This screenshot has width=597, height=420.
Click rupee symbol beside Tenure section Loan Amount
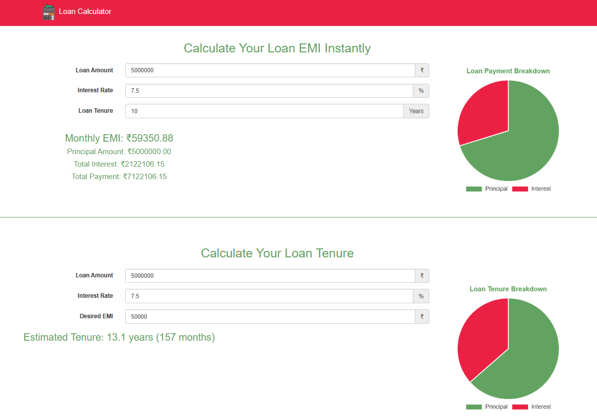(x=422, y=276)
